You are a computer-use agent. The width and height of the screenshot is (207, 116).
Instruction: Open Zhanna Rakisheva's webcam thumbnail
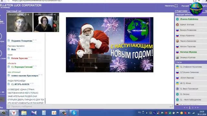pyautogui.click(x=46, y=22)
